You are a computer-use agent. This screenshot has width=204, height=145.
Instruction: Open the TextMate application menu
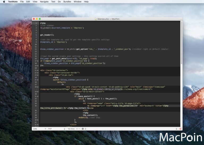pos(12,2)
